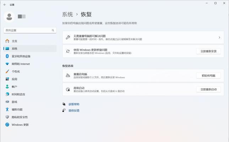Select 系统 in the sidebar

pyautogui.click(x=30, y=49)
